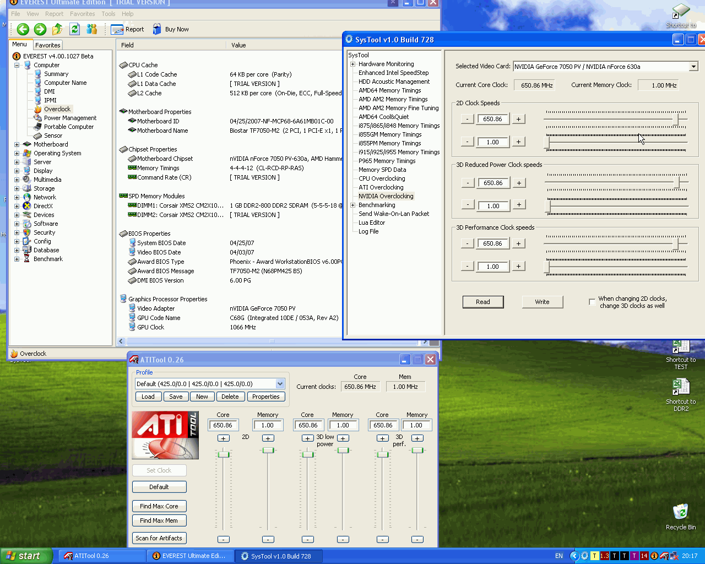Open the Recycle Bin desktop icon

tap(681, 517)
